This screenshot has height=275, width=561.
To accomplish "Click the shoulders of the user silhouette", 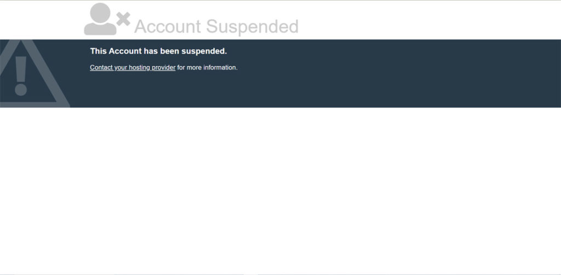I will click(100, 30).
